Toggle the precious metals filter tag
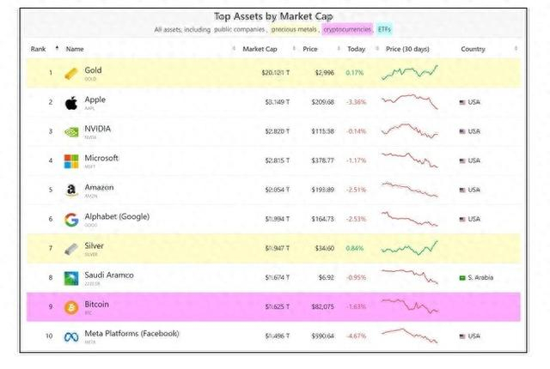 click(295, 30)
